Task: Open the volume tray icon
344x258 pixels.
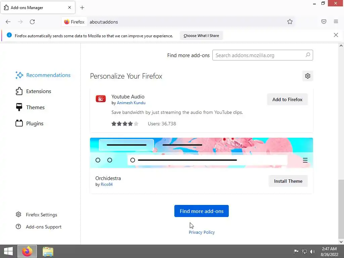Action: pos(312,251)
